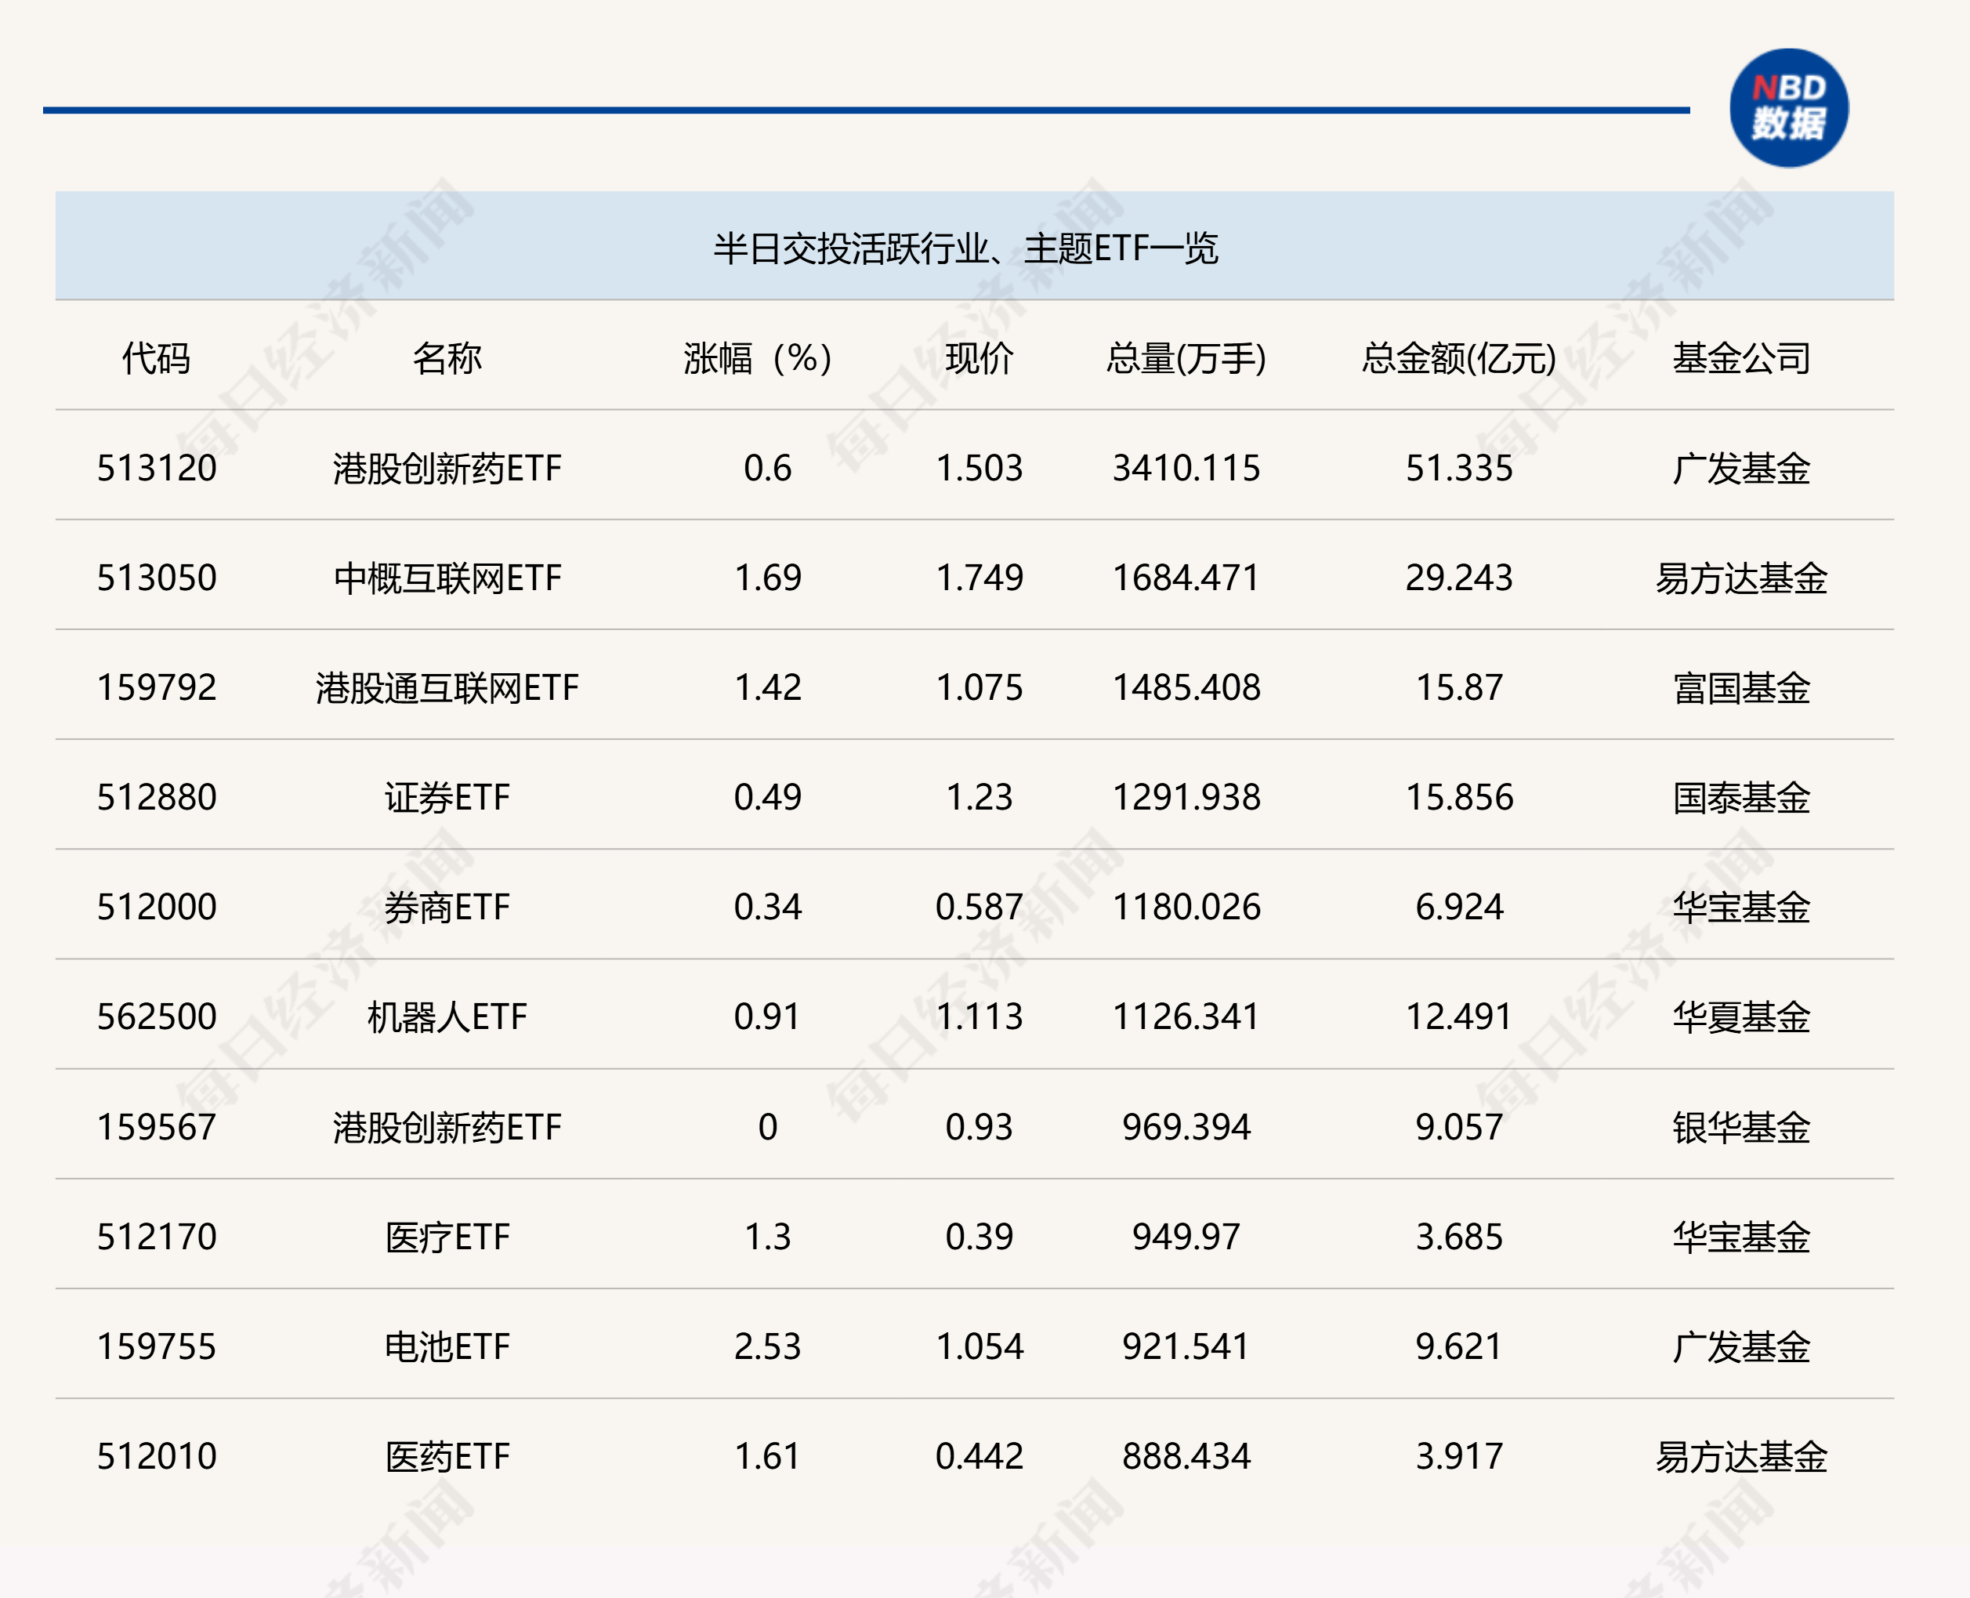1970x1598 pixels.
Task: Select code cell 512880
Action: tap(158, 796)
